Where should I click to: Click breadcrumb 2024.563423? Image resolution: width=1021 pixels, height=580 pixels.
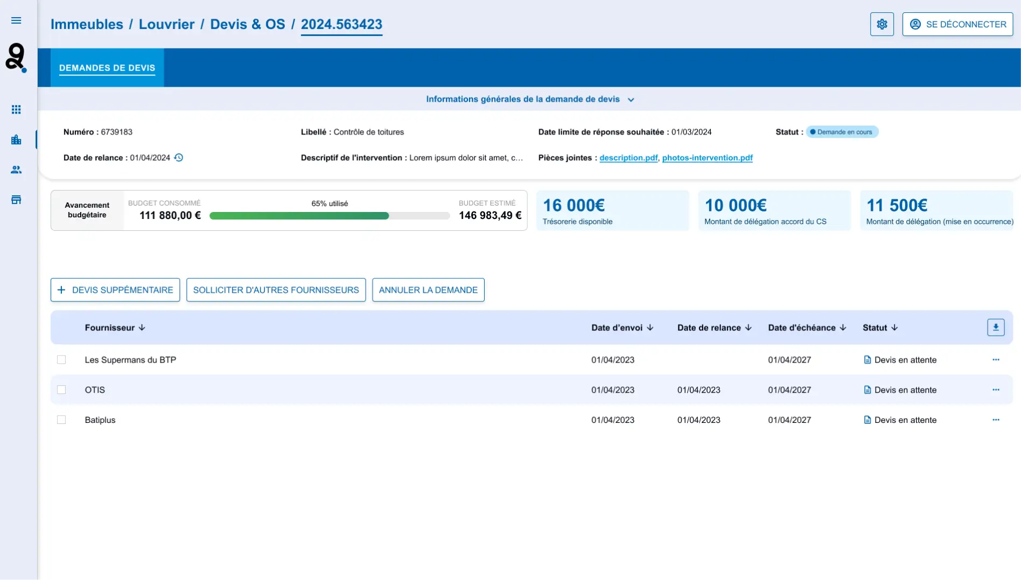click(341, 24)
